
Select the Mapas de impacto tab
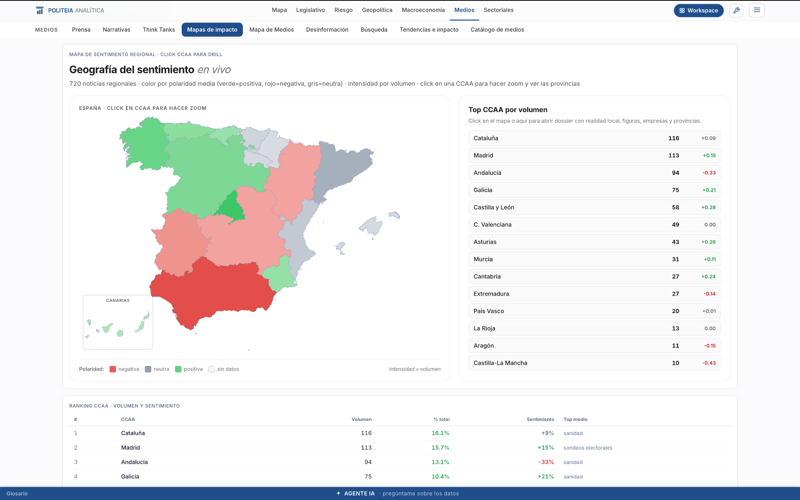[x=212, y=30]
